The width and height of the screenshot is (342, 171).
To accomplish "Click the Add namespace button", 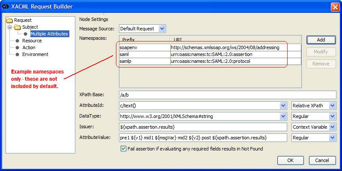I will tap(321, 40).
